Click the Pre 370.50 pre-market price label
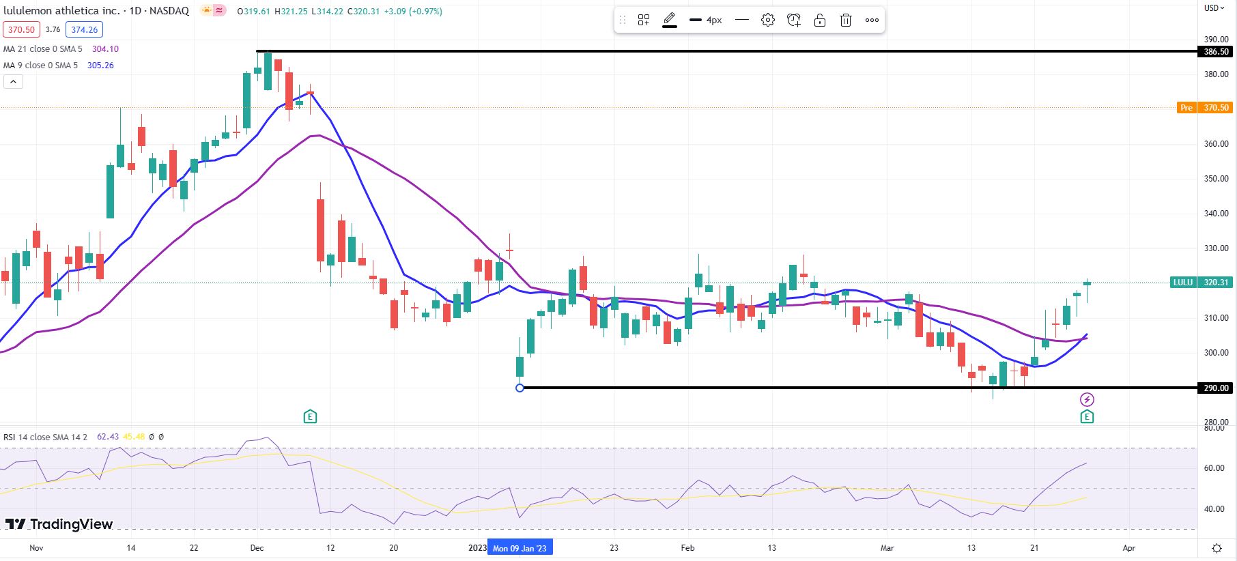This screenshot has height=561, width=1237. pyautogui.click(x=1205, y=108)
